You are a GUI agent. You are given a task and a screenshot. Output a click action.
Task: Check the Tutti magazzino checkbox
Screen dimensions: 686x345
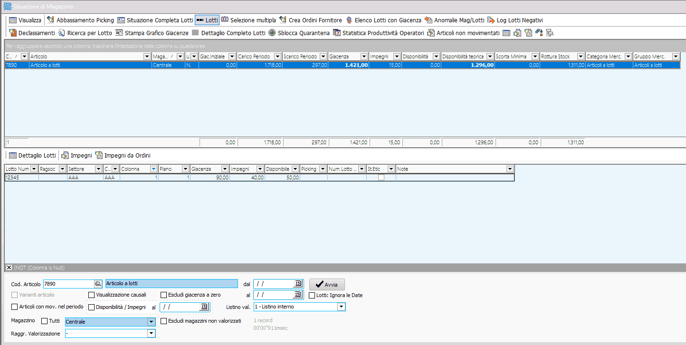click(45, 321)
